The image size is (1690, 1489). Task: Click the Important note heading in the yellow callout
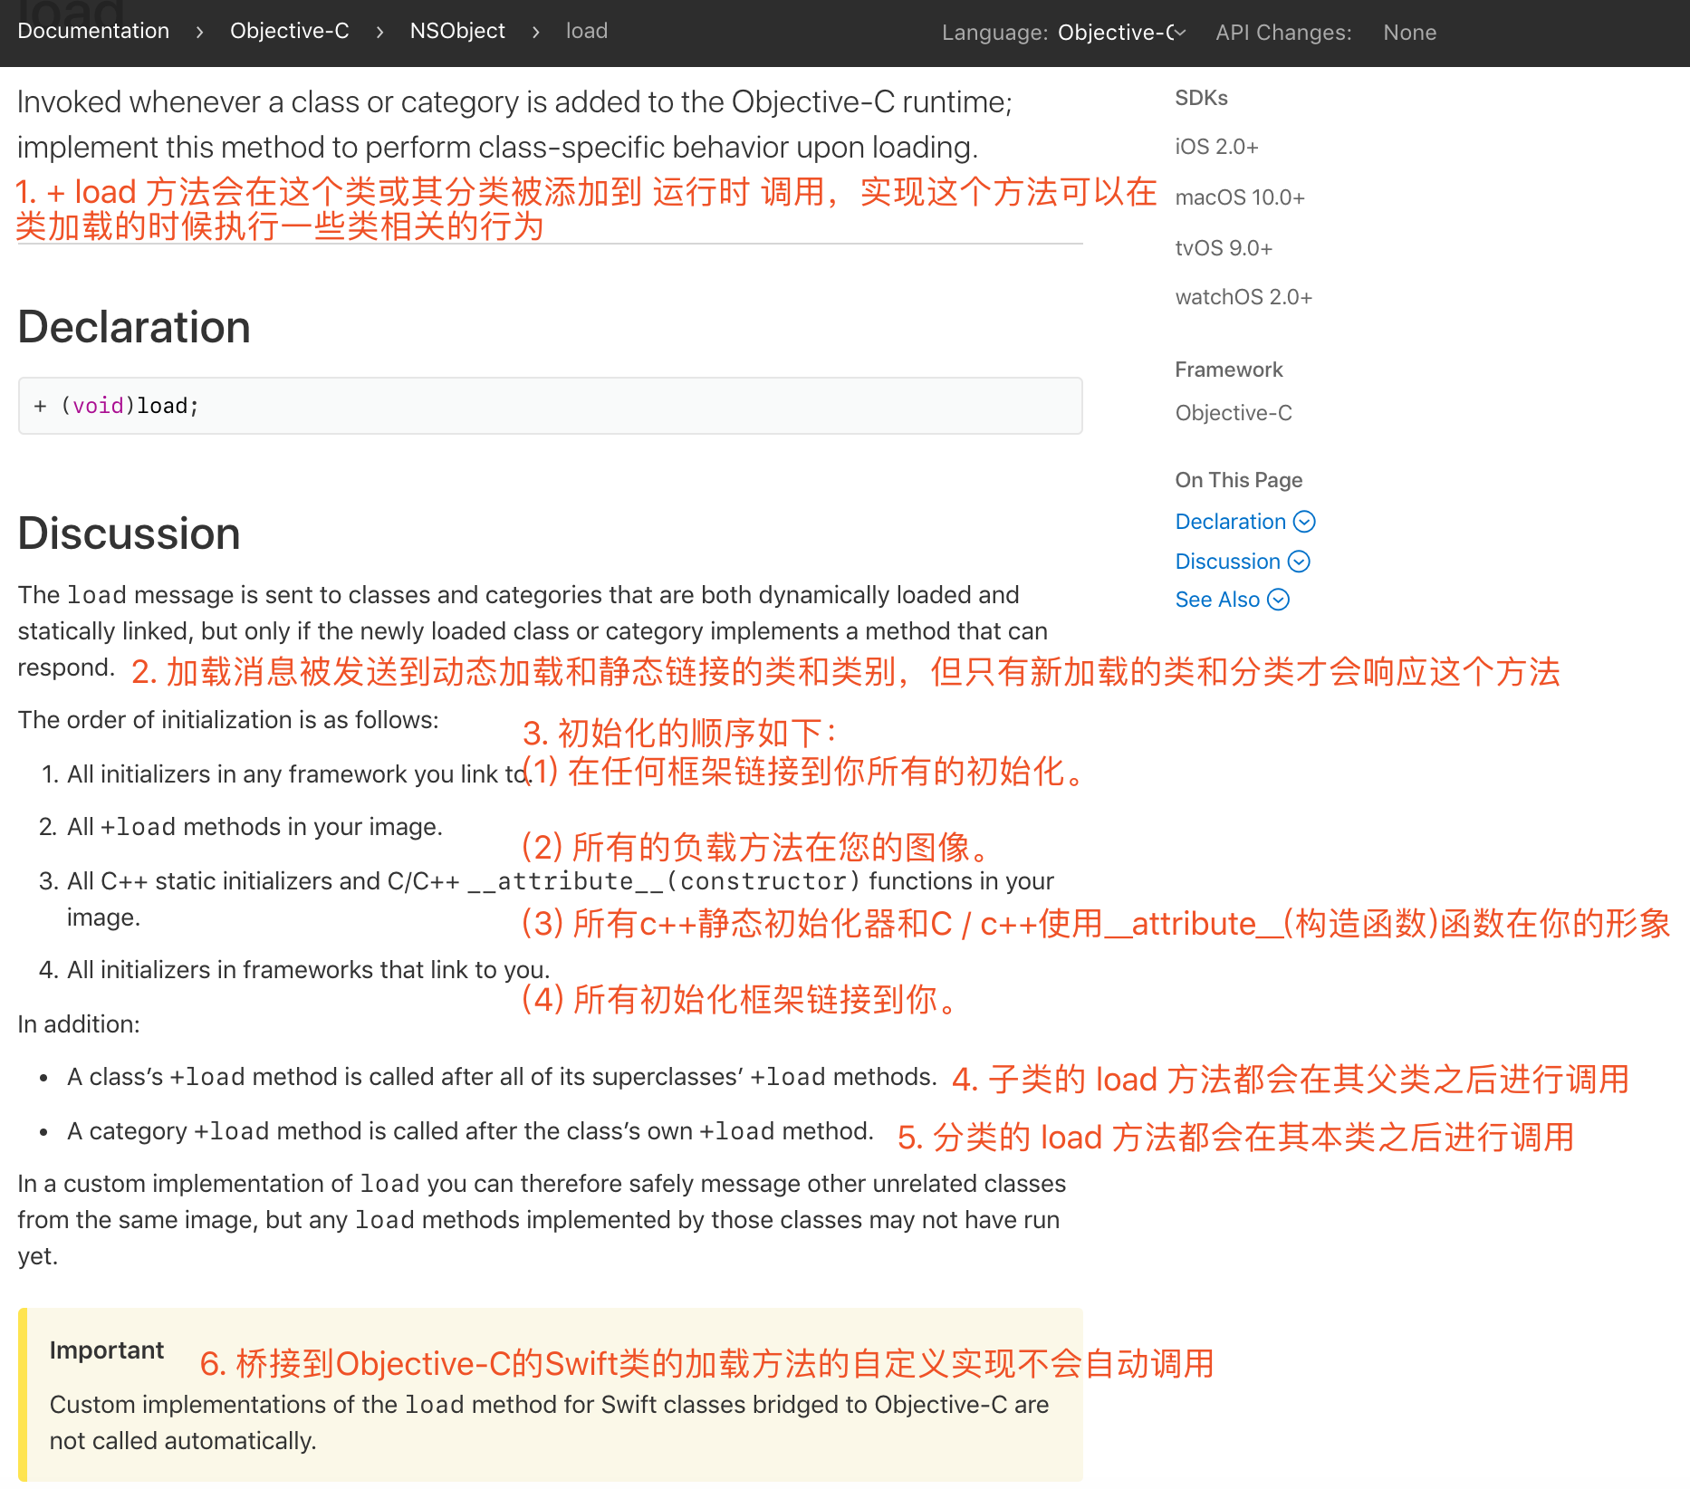pos(107,1350)
